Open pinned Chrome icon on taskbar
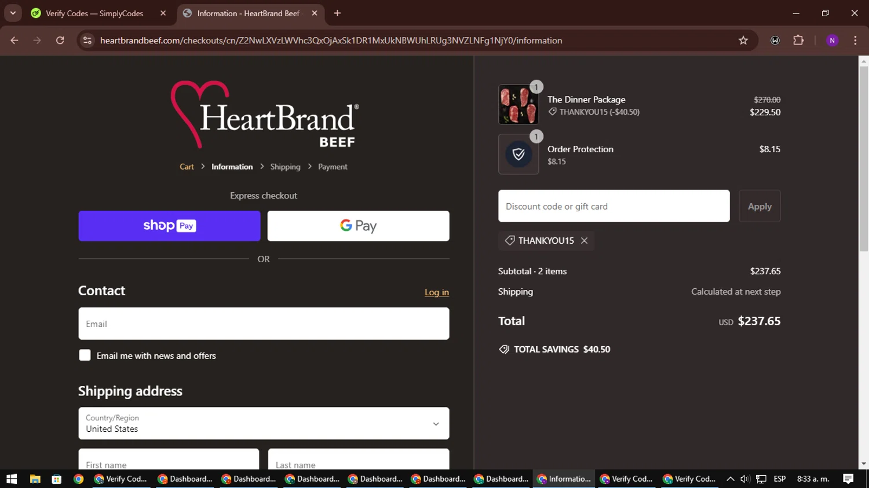The height and width of the screenshot is (488, 869). [78, 479]
